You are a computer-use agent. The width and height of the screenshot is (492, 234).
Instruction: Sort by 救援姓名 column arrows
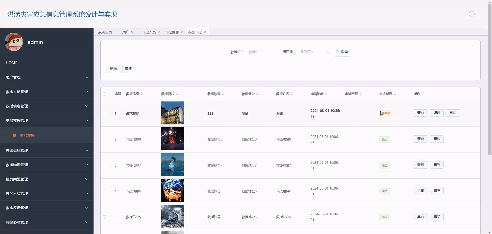[x=292, y=94]
